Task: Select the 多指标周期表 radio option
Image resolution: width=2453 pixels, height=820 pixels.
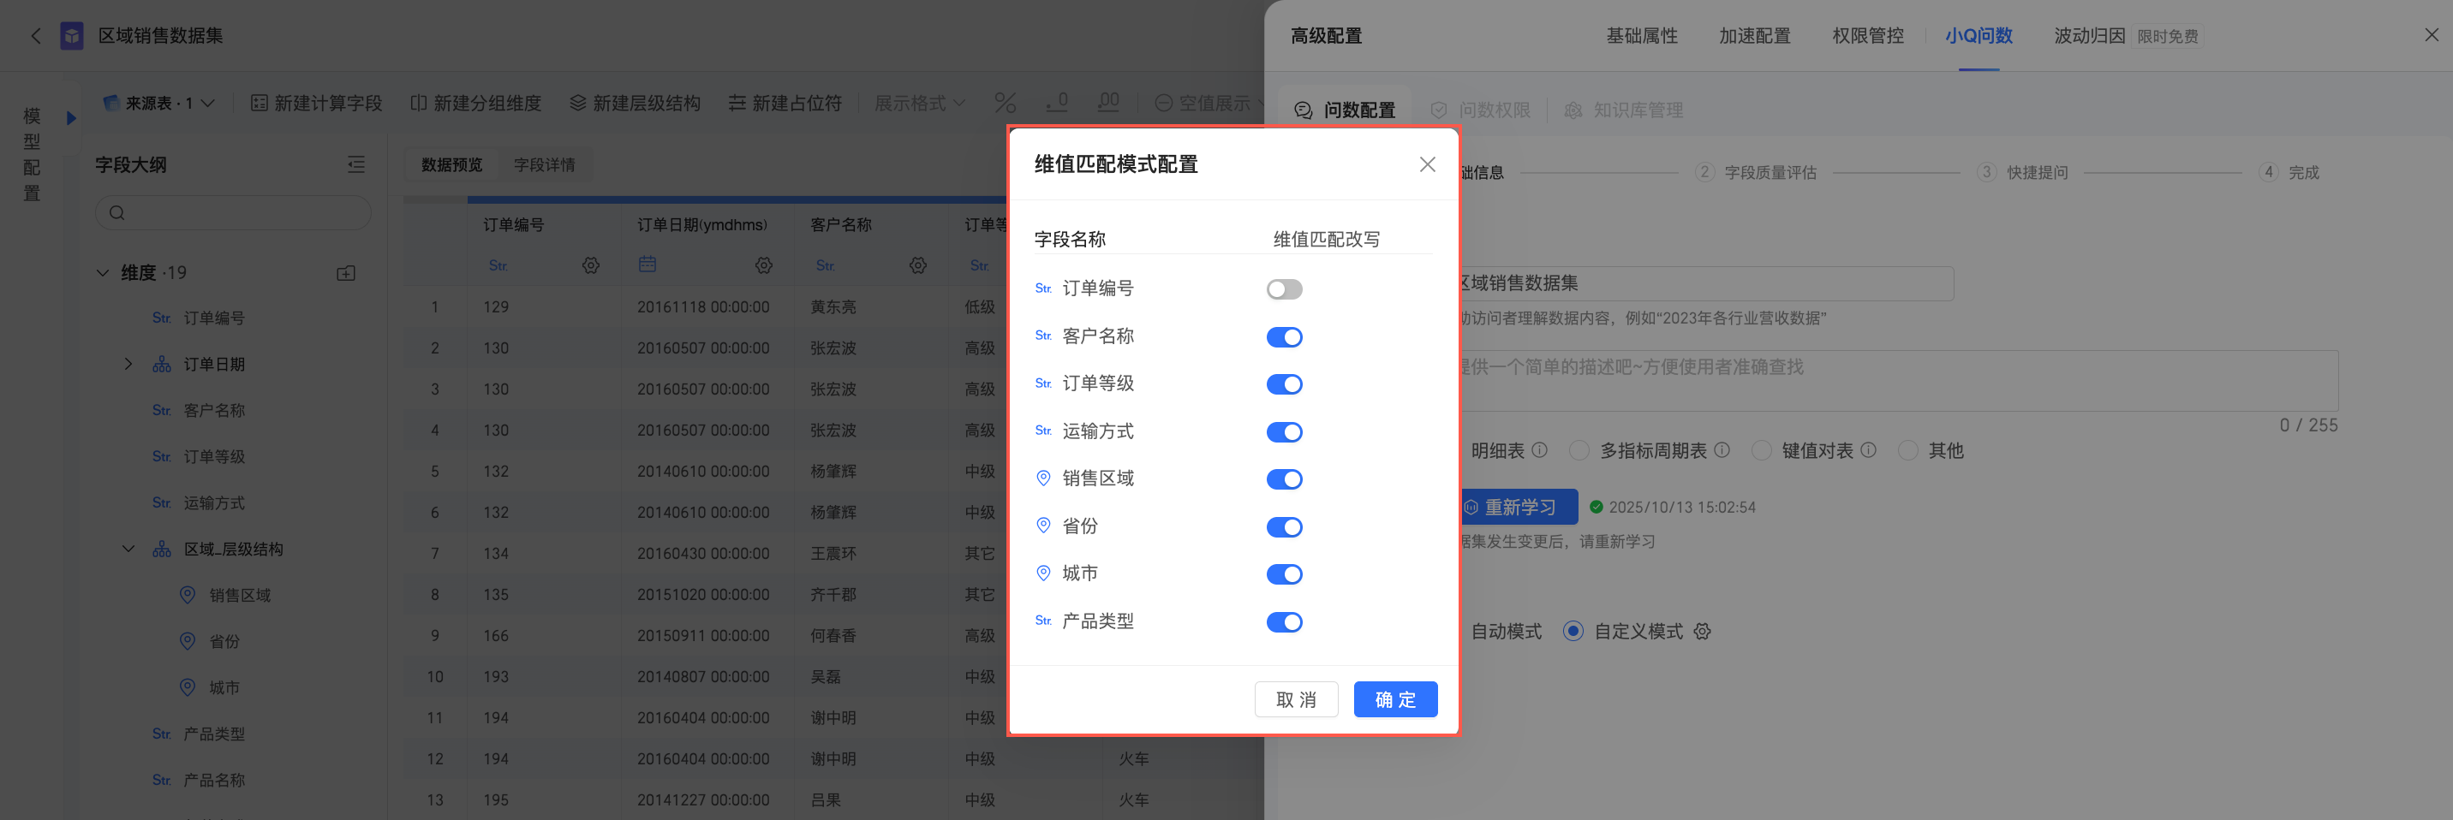Action: coord(1579,451)
